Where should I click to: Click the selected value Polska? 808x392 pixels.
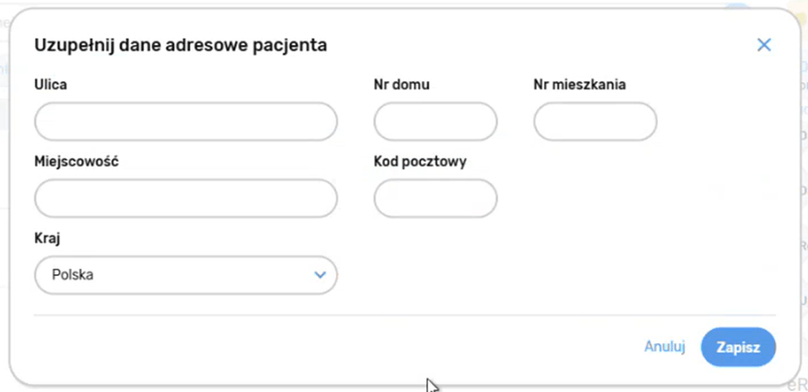tap(73, 274)
